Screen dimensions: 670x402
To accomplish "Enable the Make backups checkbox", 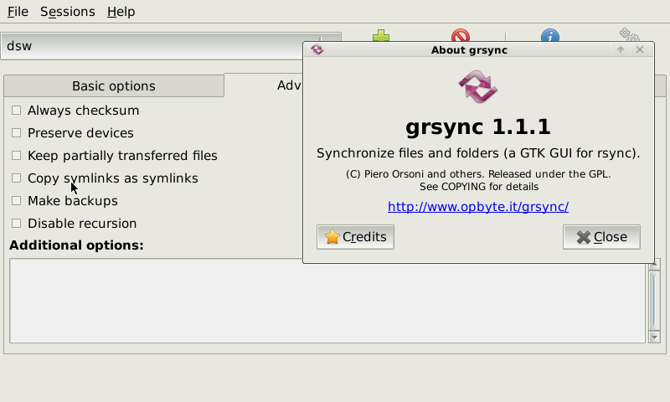I will click(16, 201).
